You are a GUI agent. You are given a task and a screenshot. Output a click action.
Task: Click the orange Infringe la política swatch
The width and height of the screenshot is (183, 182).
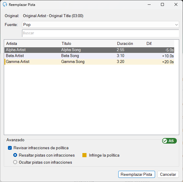point(84,155)
